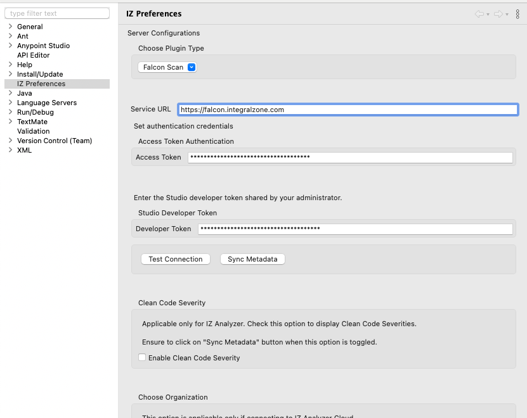Click the Developer Token password field
Screen dimensions: 527x418
[x=355, y=229]
